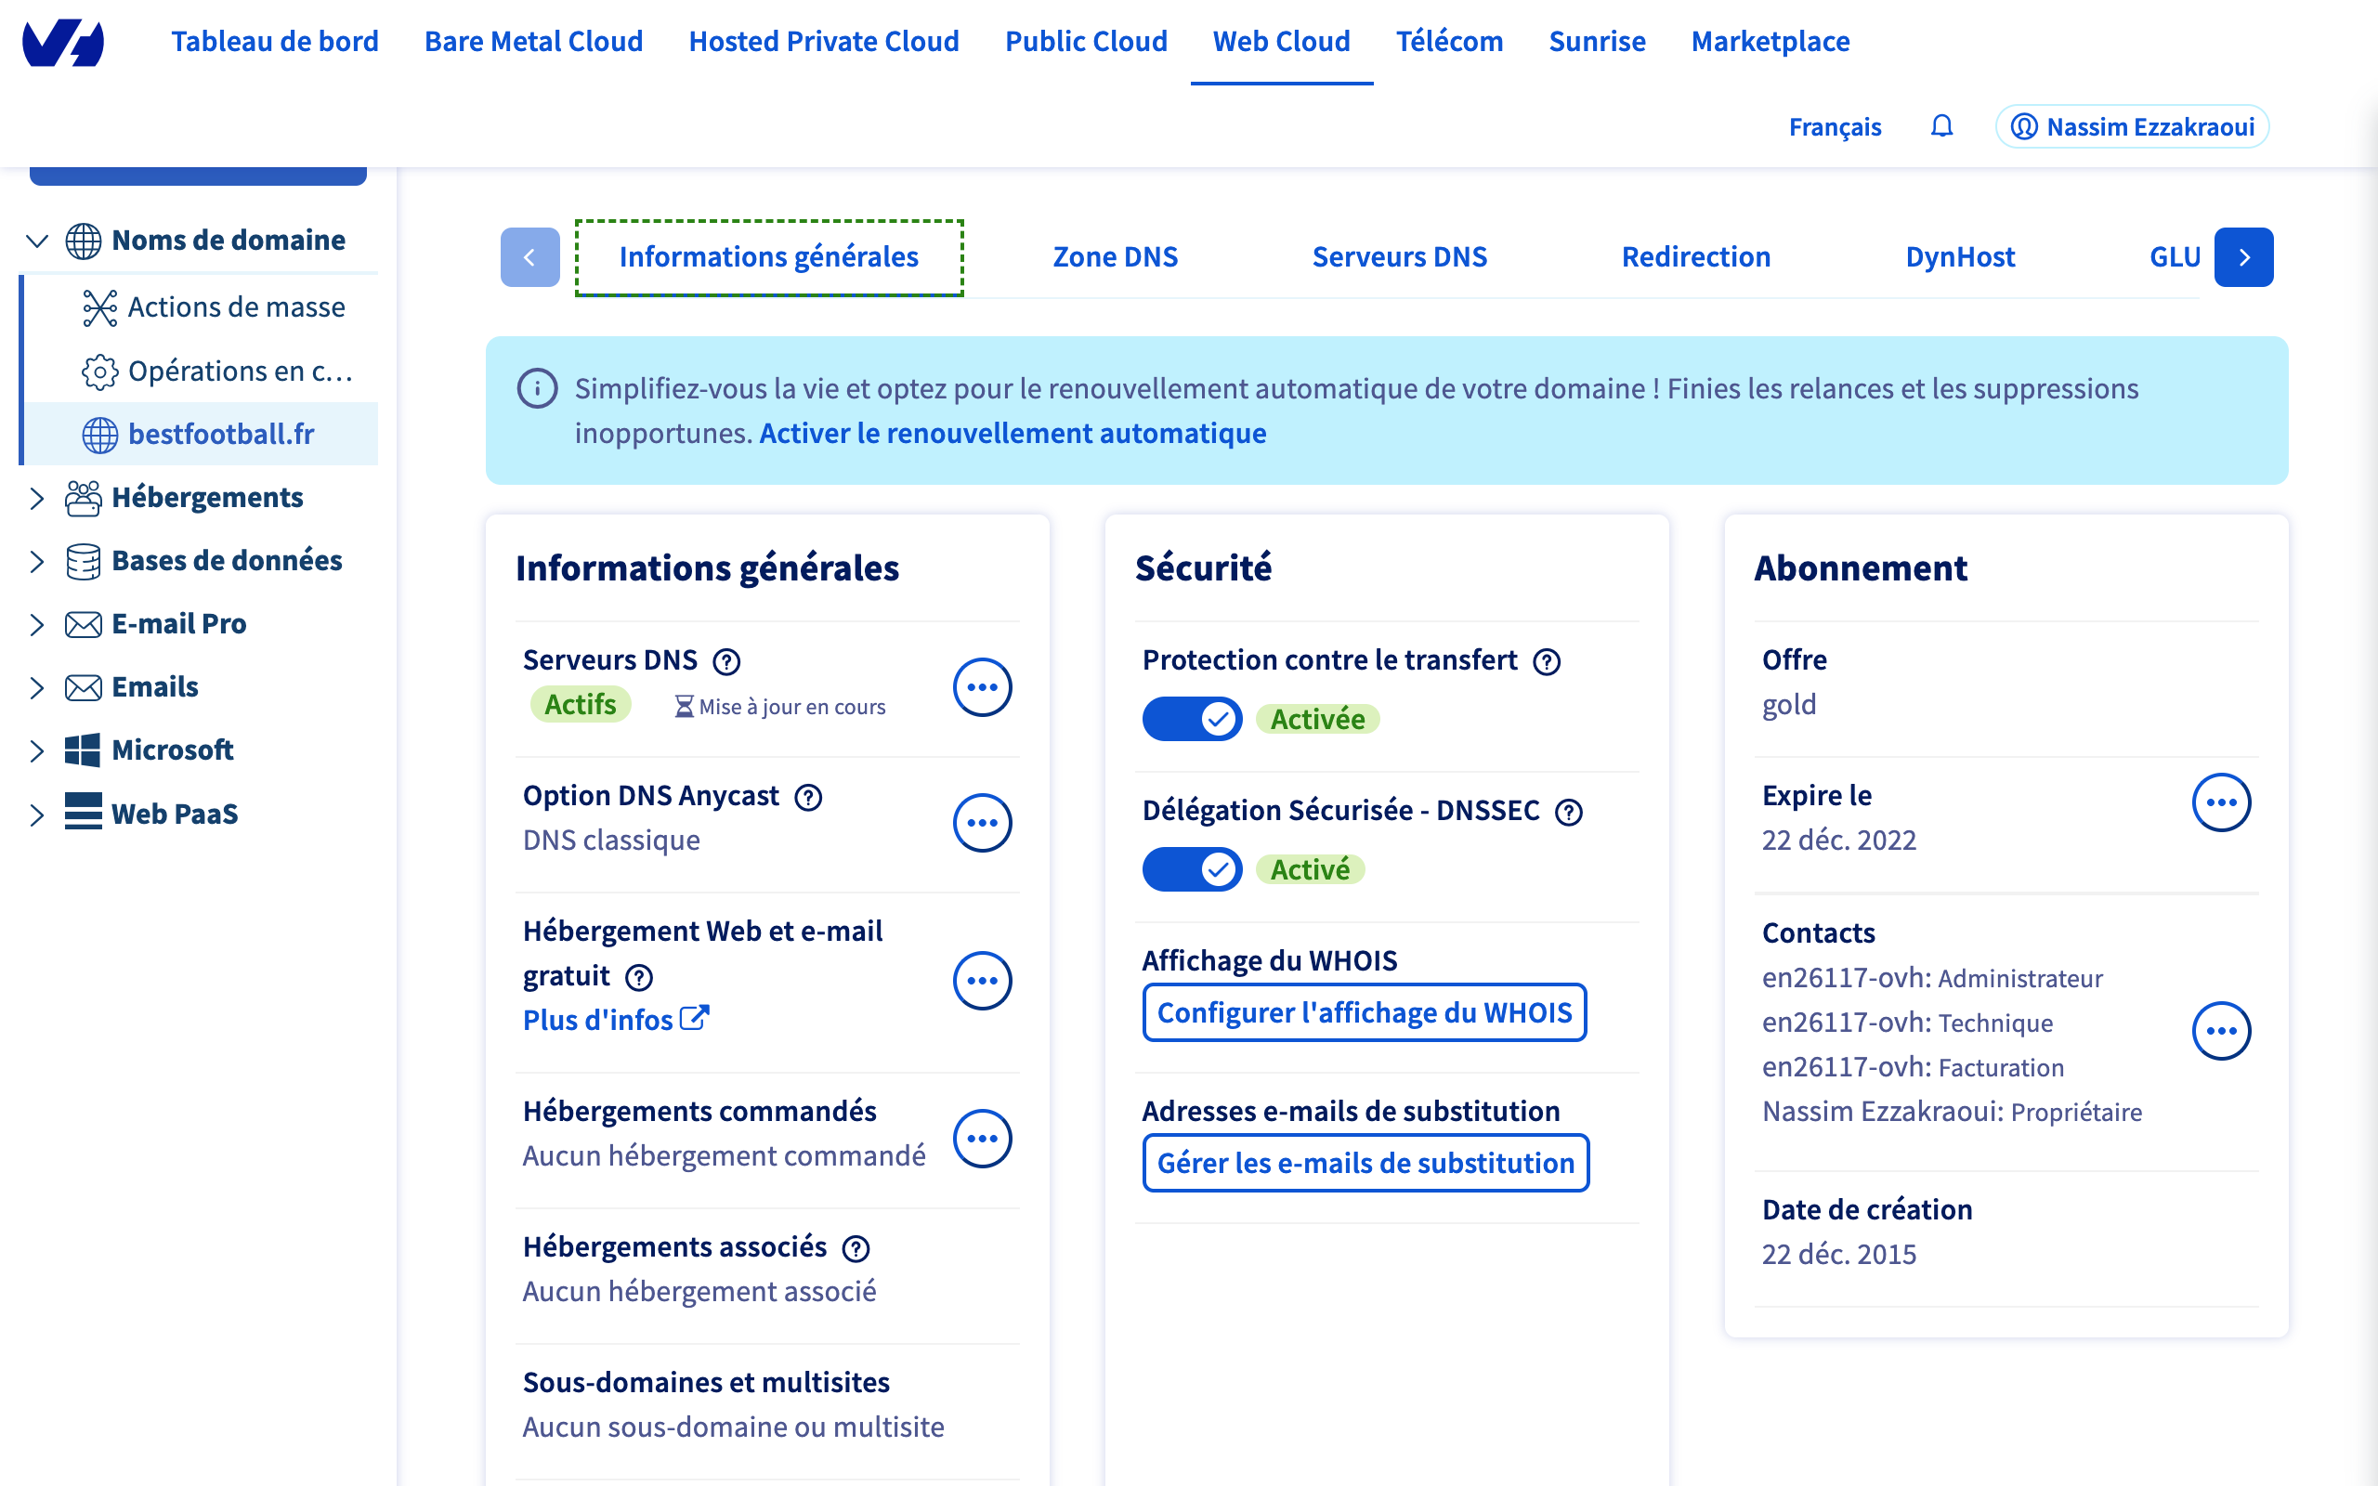
Task: Expand the Hébergements sidebar section
Action: (37, 499)
